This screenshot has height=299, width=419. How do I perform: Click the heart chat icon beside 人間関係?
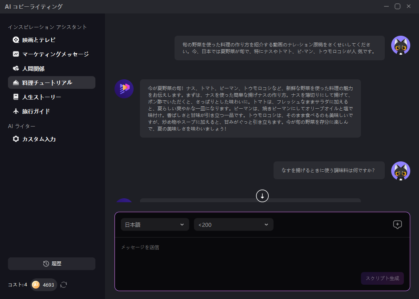pos(16,68)
